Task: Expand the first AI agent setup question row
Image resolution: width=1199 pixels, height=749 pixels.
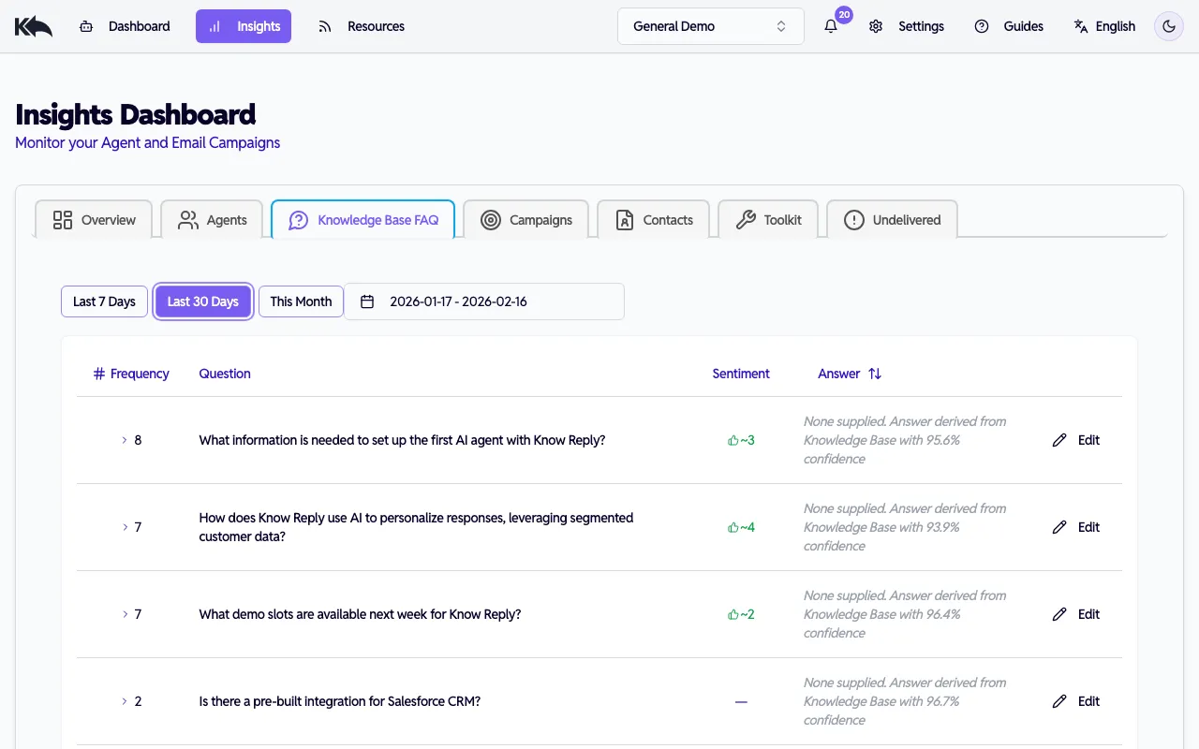Action: (x=125, y=440)
